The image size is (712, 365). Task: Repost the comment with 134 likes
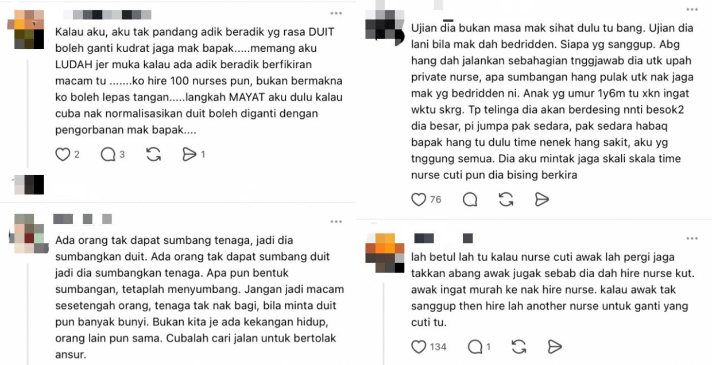pyautogui.click(x=518, y=347)
